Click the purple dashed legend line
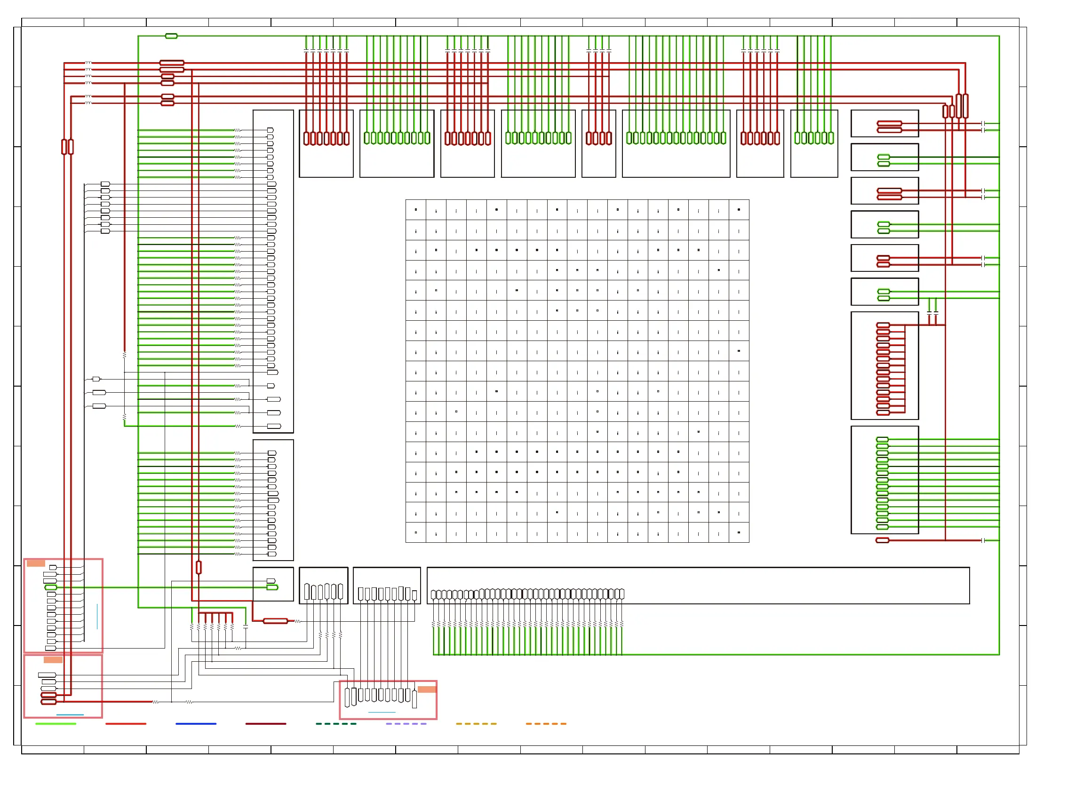This screenshot has height=792, width=1067. pyautogui.click(x=406, y=723)
